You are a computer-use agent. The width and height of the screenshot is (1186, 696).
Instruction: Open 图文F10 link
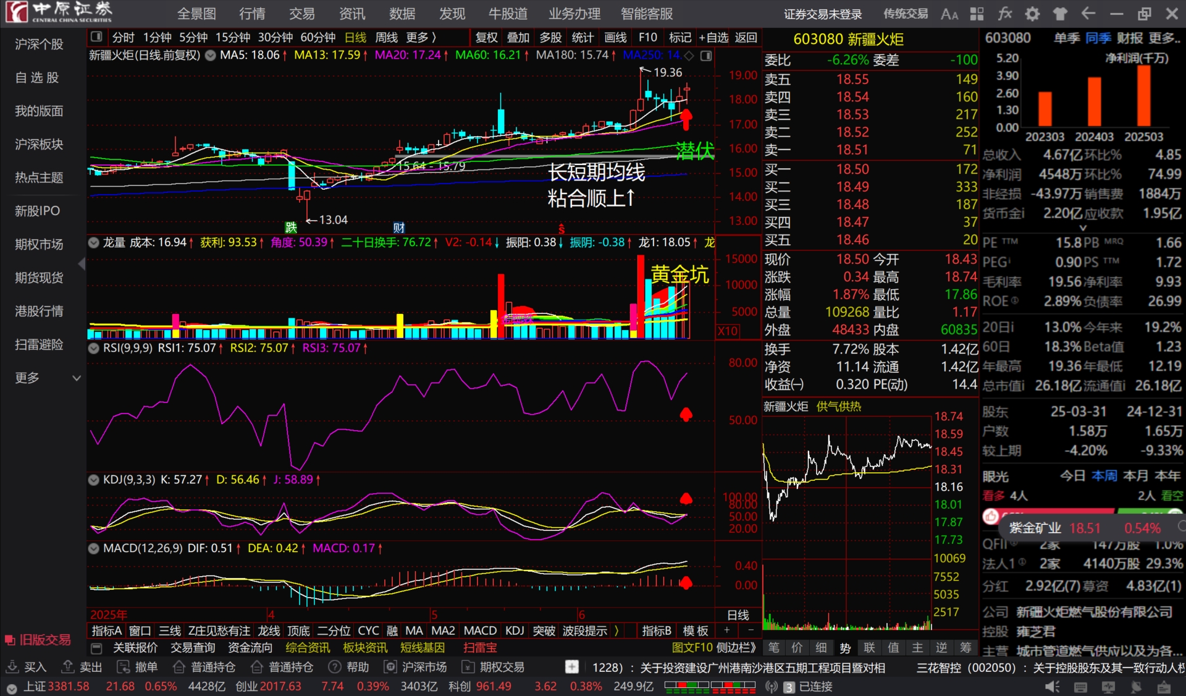point(692,648)
